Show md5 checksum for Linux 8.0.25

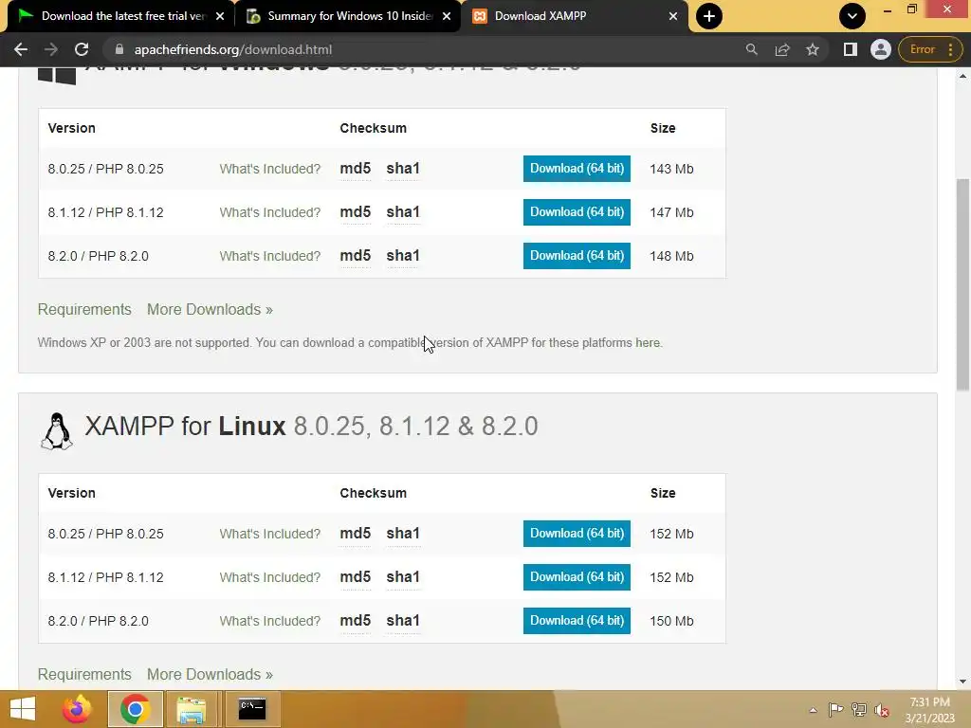(356, 534)
